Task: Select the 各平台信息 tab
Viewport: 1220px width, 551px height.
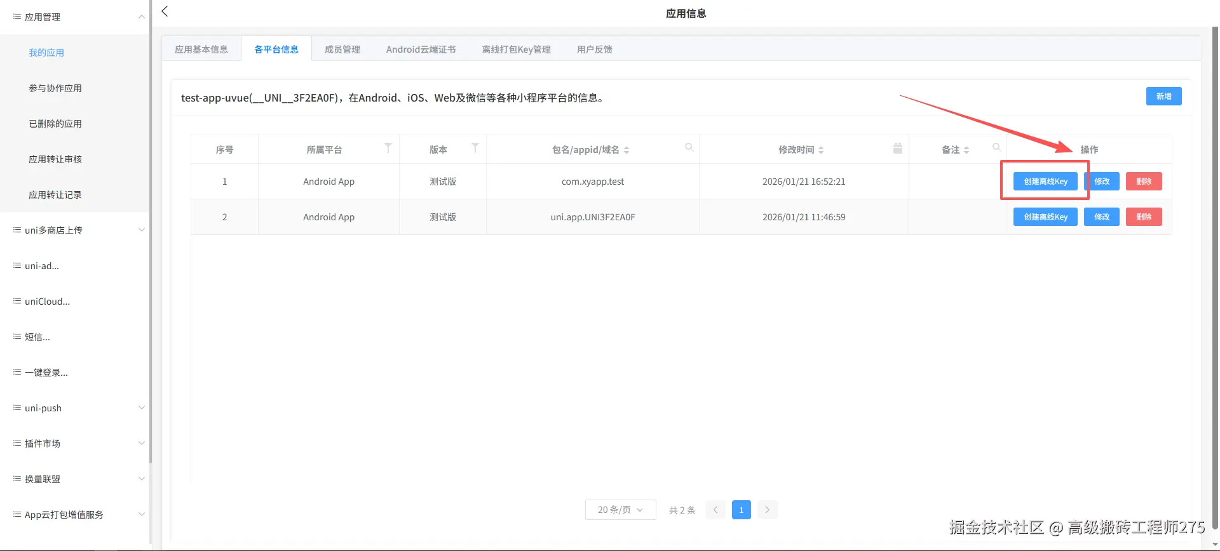Action: tap(276, 50)
